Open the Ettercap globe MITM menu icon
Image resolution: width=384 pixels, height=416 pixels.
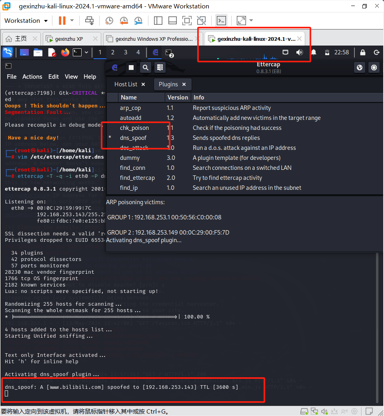(360, 68)
